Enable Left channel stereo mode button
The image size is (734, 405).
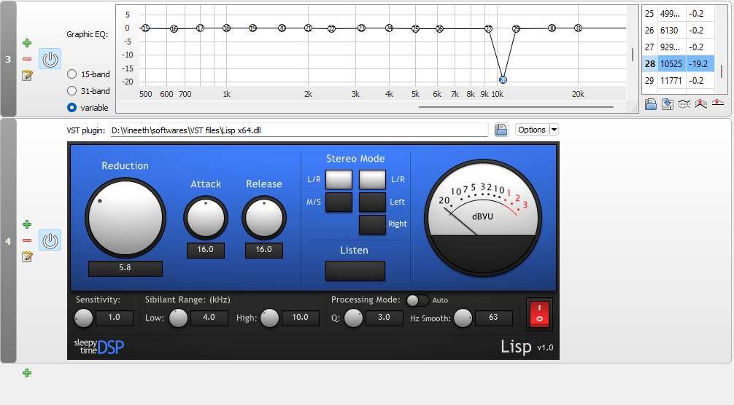point(373,202)
